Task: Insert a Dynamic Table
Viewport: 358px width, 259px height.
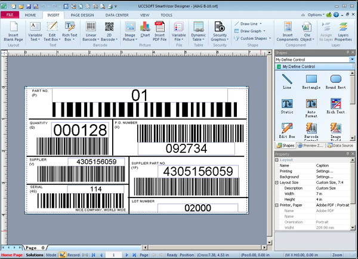Action: click(198, 32)
